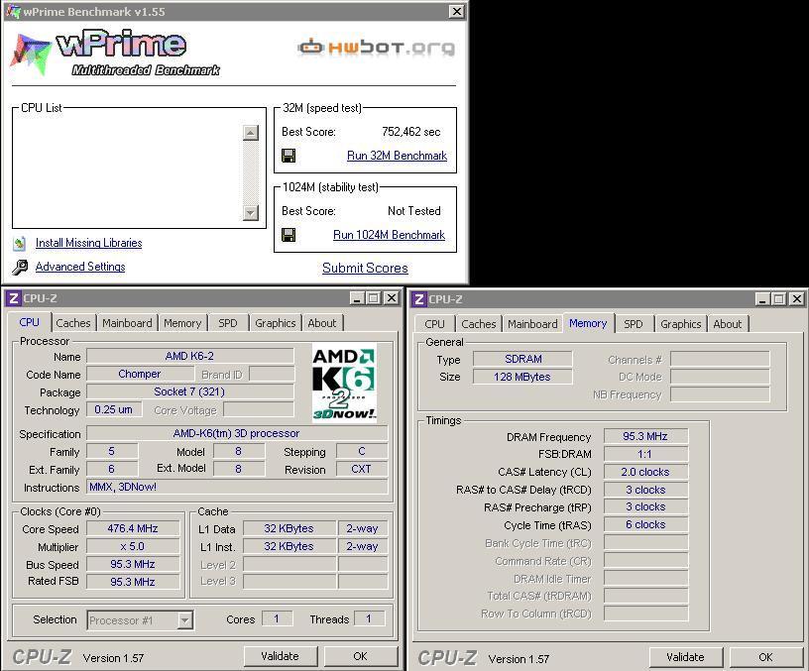This screenshot has width=809, height=671.
Task: Click the save icon beside Run 1024M Benchmark
Action: (x=289, y=235)
